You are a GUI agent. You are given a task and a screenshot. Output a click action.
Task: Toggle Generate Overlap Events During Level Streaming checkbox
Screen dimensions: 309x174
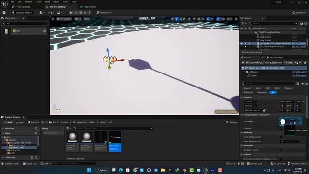[x=281, y=159]
